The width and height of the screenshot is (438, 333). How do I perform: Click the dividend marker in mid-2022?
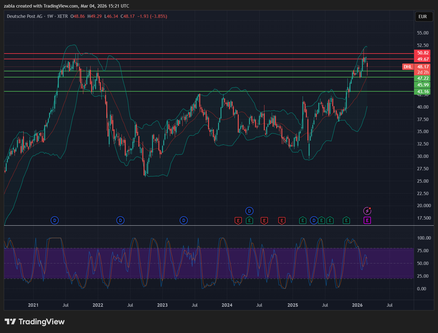[120, 220]
